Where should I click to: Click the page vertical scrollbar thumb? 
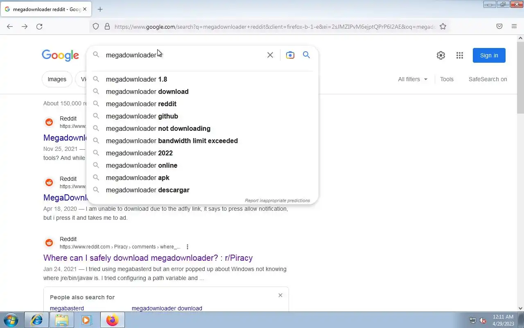520,78
